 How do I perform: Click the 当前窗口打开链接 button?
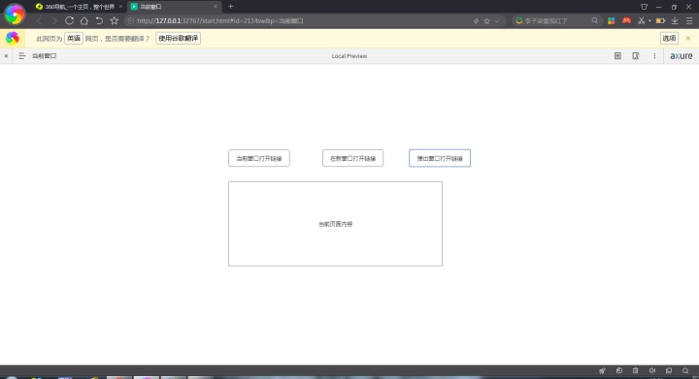259,158
